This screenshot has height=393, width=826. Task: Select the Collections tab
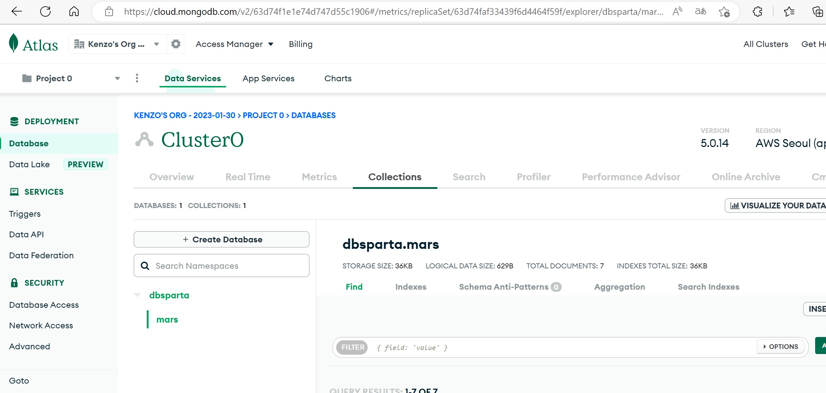(395, 177)
